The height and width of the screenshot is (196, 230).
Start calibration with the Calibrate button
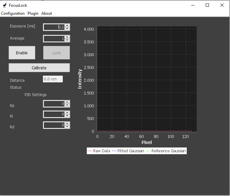pos(39,68)
